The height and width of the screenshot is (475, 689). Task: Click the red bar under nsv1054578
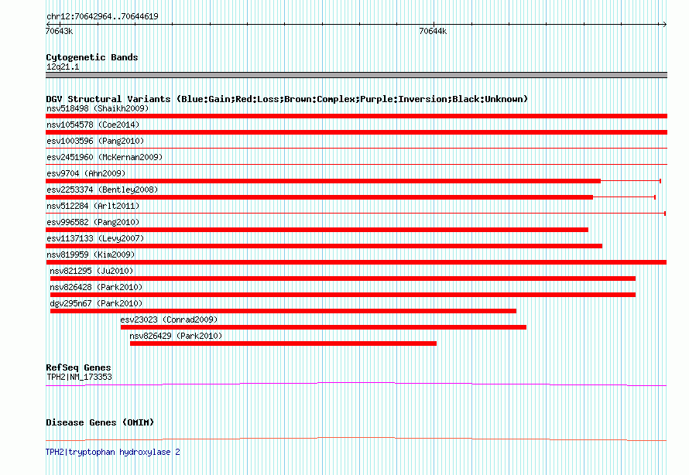pyautogui.click(x=356, y=132)
